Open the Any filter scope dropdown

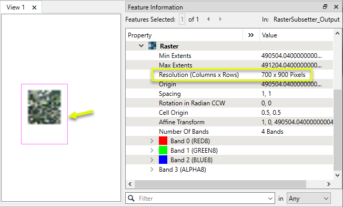tap(309, 199)
